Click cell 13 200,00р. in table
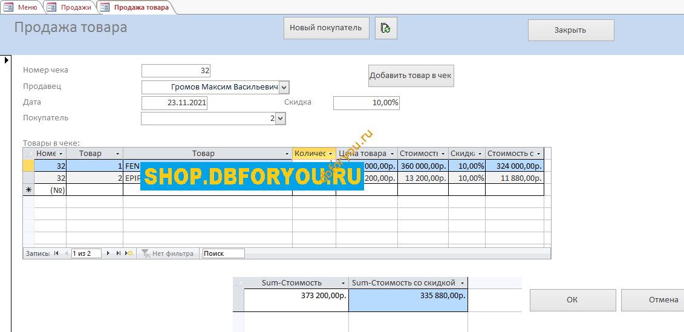Screen dimensions: 684x332 (423, 178)
